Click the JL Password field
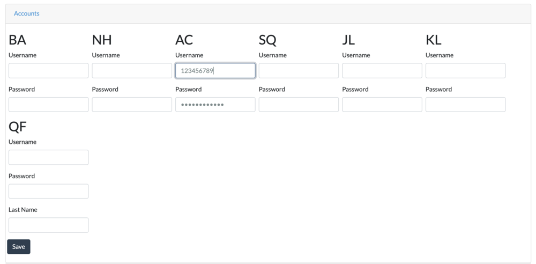 [382, 105]
